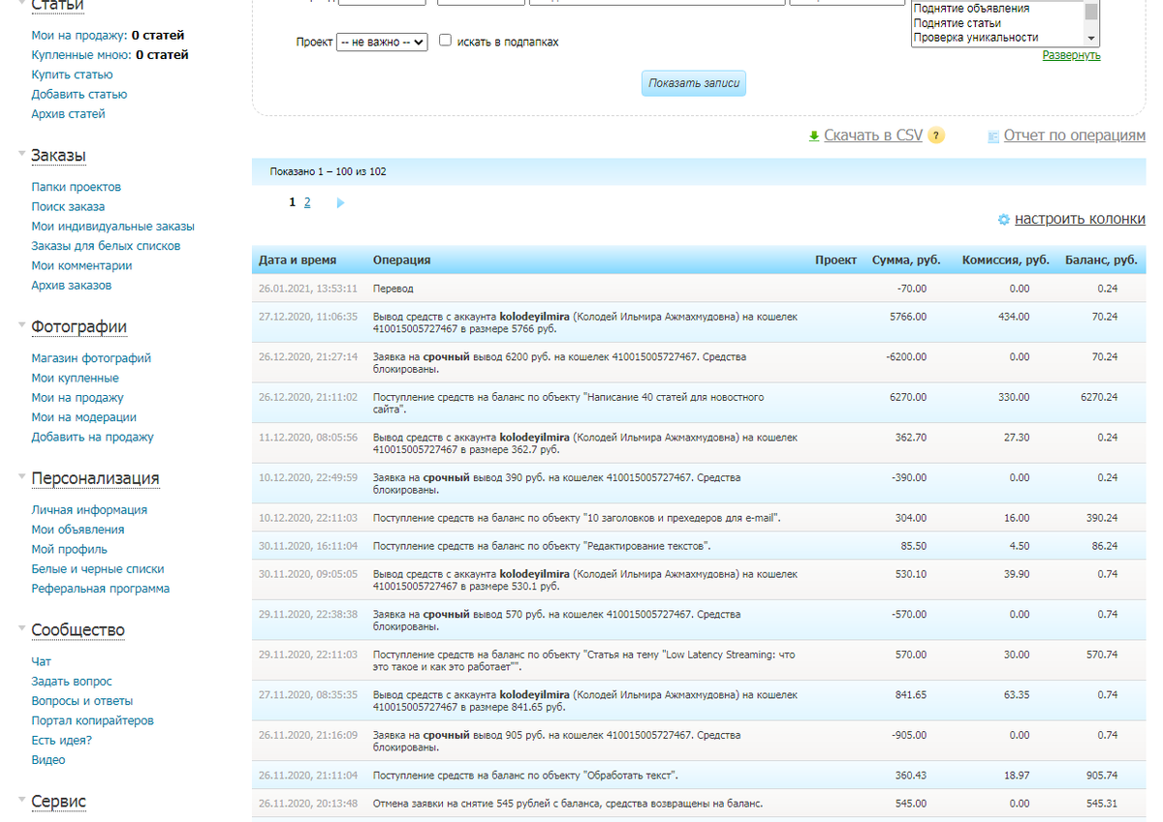Open 'Купить статью' sidebar link

point(72,75)
